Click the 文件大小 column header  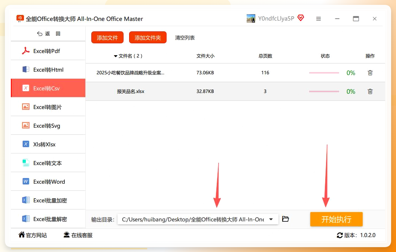205,56
